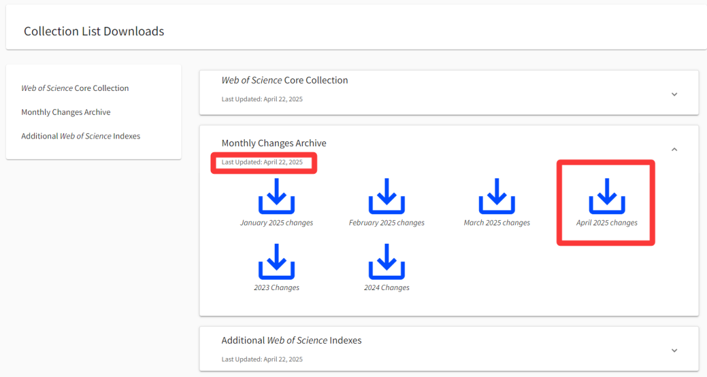Click the 2024 Changes label

tap(386, 287)
